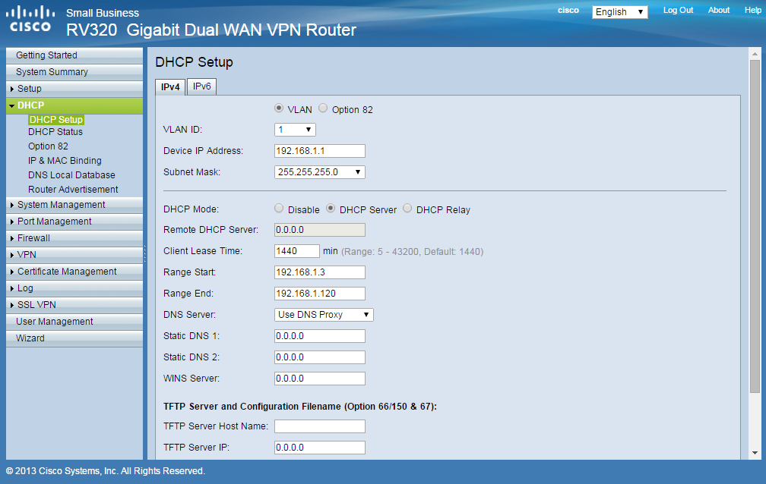Select the Option 82 radio button
Image resolution: width=766 pixels, height=484 pixels.
(322, 108)
